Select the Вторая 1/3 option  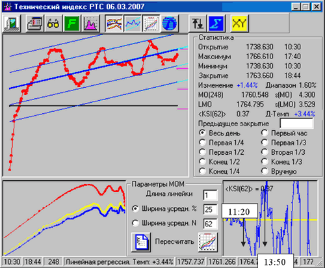pos(265,152)
